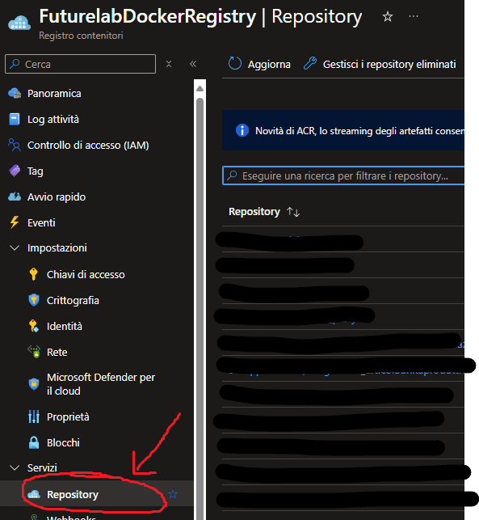Click the Rete network icon
479x520 pixels.
pyautogui.click(x=34, y=352)
